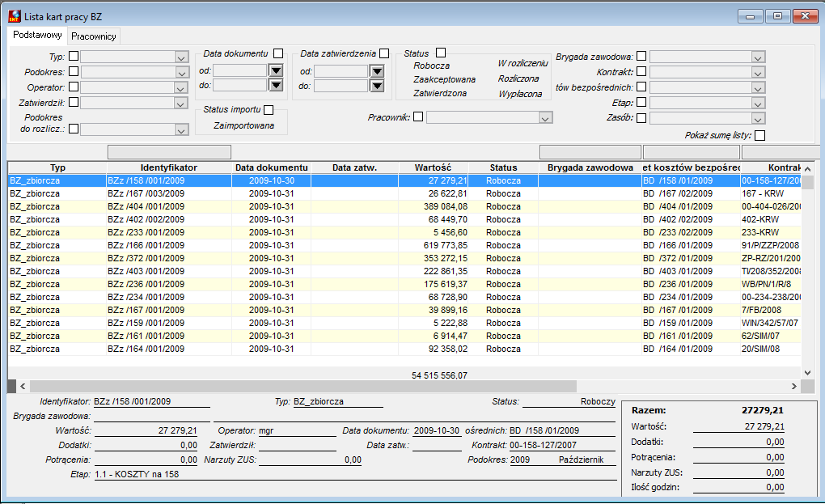
Task: Check the Brygada zawodowa checkbox
Action: [x=641, y=56]
